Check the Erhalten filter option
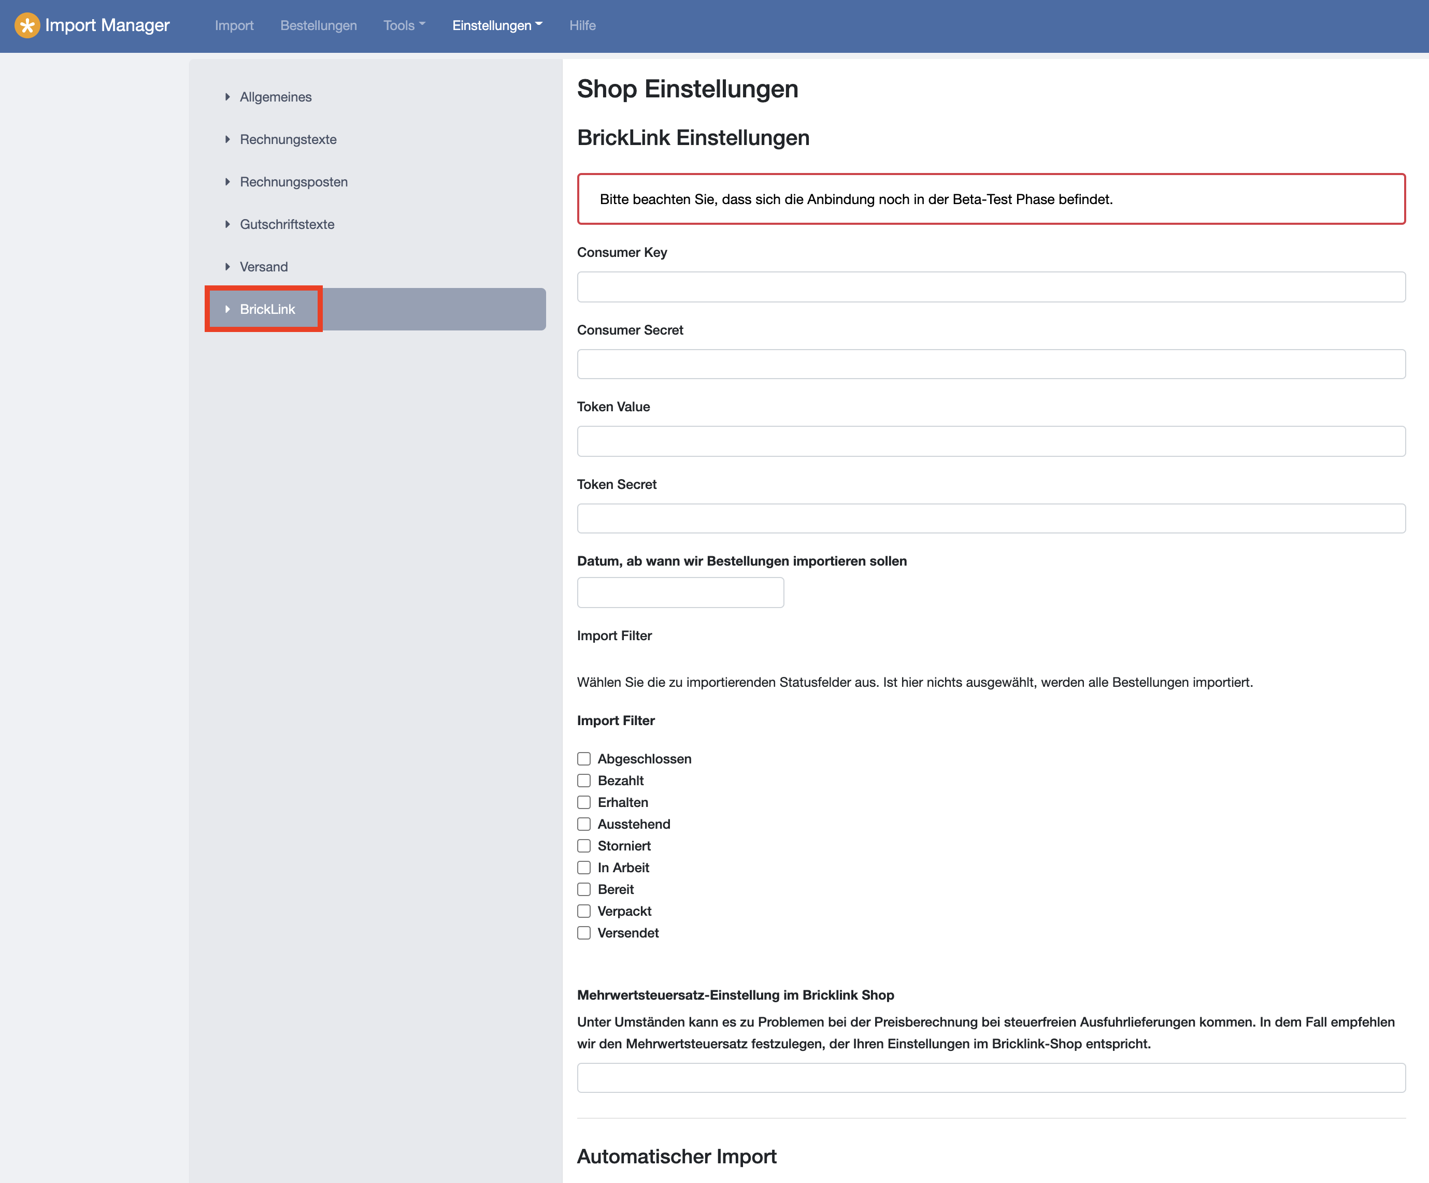The width and height of the screenshot is (1429, 1183). pyautogui.click(x=584, y=803)
